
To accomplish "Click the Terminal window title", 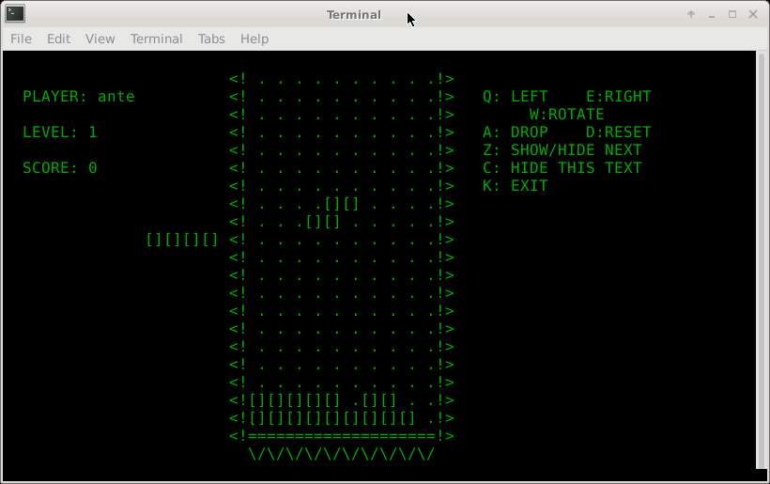I will click(x=354, y=15).
